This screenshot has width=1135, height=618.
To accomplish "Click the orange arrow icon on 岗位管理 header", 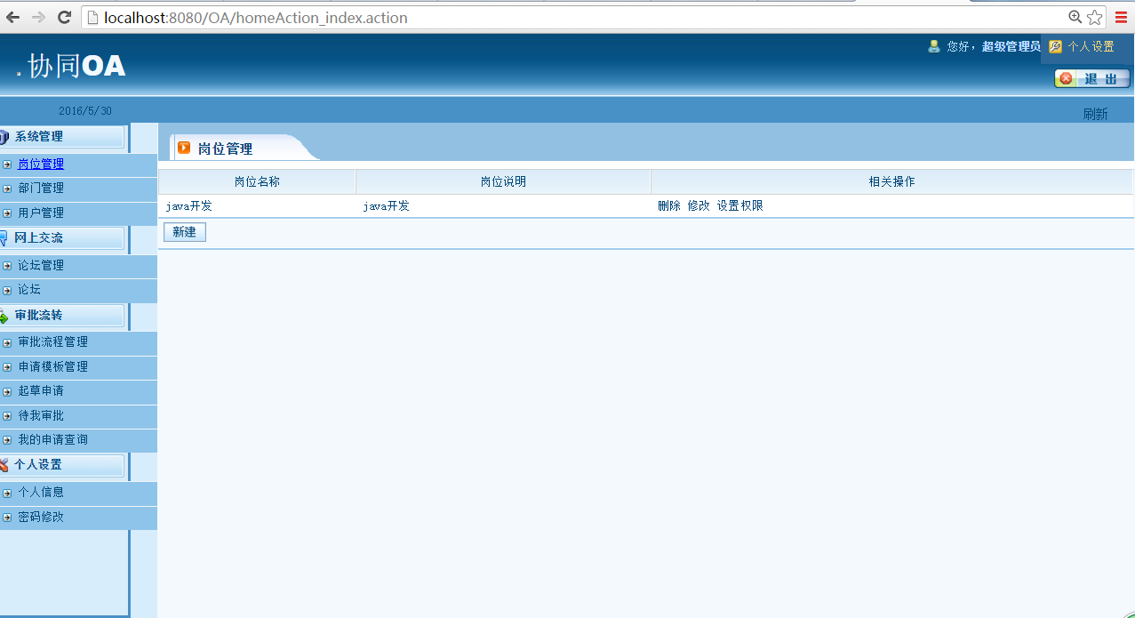I will click(184, 148).
